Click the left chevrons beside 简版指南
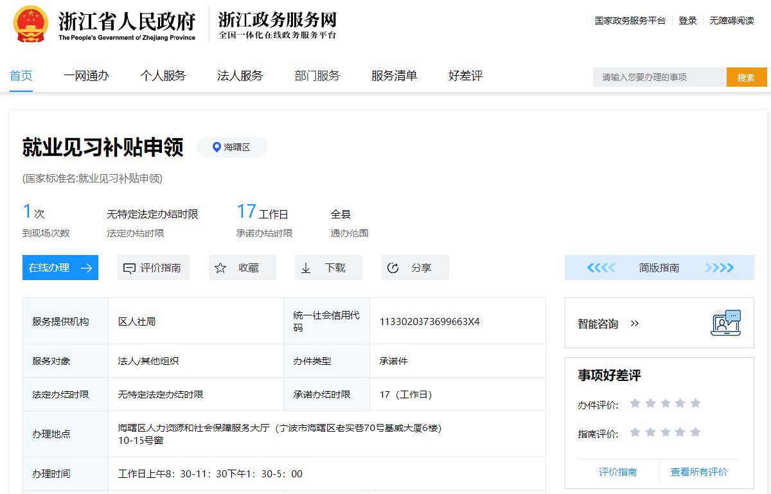The image size is (771, 494). [x=601, y=268]
